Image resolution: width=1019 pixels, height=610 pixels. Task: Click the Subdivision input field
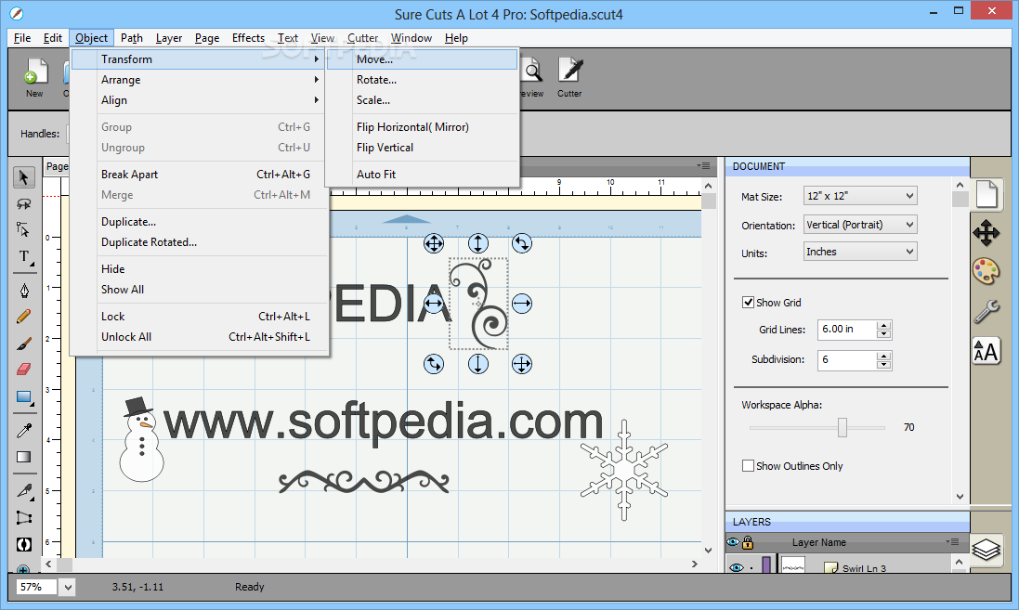click(x=847, y=360)
